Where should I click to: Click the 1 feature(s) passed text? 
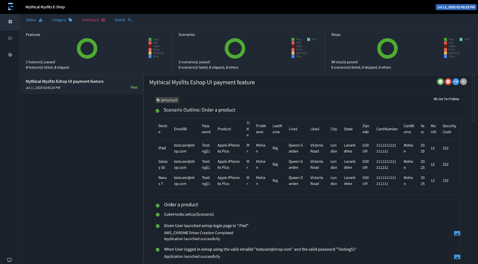point(40,62)
